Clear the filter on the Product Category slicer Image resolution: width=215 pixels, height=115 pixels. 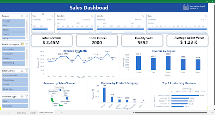point(27,44)
